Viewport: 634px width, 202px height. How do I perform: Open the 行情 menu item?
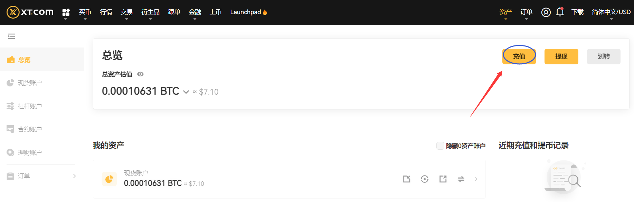click(x=106, y=12)
